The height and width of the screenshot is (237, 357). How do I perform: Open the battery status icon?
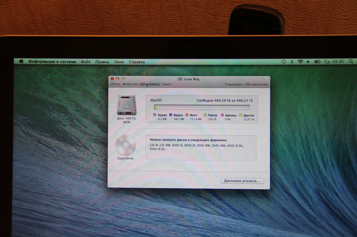click(317, 62)
